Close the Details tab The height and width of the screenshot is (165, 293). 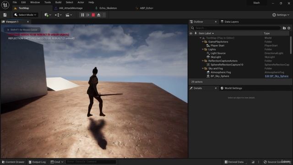coord(216,88)
